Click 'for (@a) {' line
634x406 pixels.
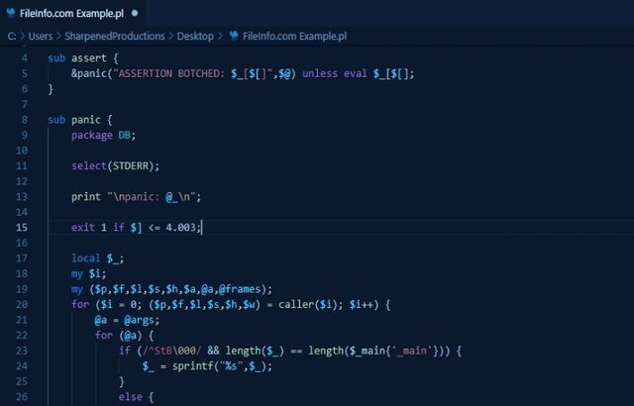(124, 336)
